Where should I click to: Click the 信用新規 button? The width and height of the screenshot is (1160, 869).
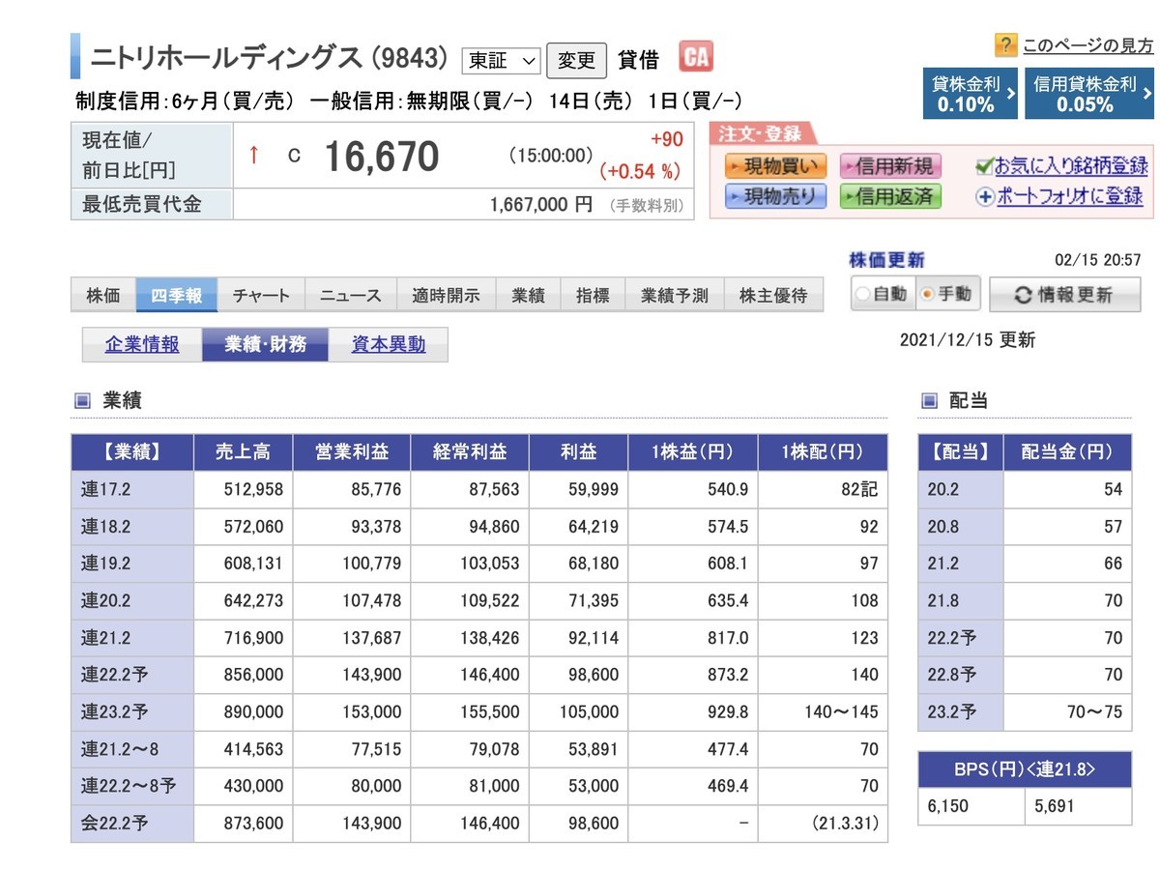click(890, 165)
